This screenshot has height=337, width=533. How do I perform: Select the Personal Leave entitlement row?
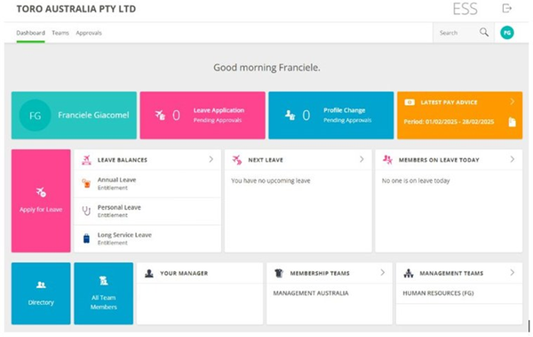pyautogui.click(x=147, y=211)
